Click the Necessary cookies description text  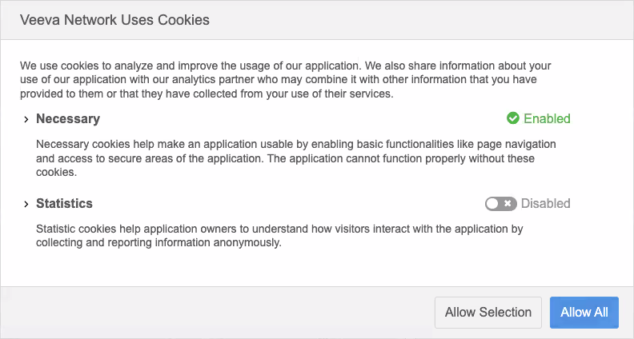click(x=296, y=158)
